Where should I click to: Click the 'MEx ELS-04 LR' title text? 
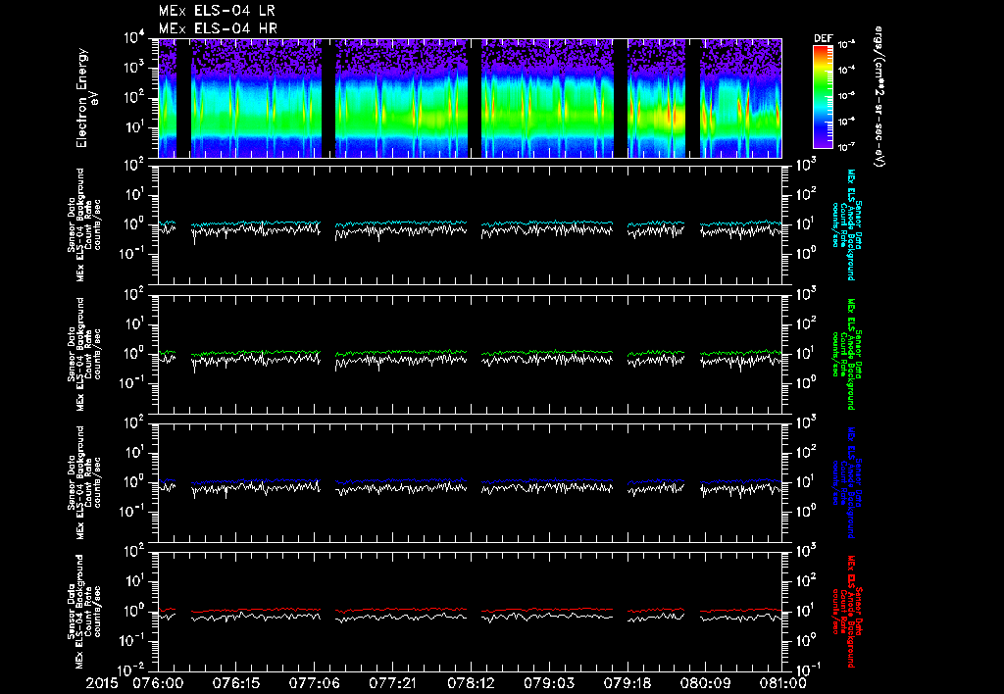[217, 11]
